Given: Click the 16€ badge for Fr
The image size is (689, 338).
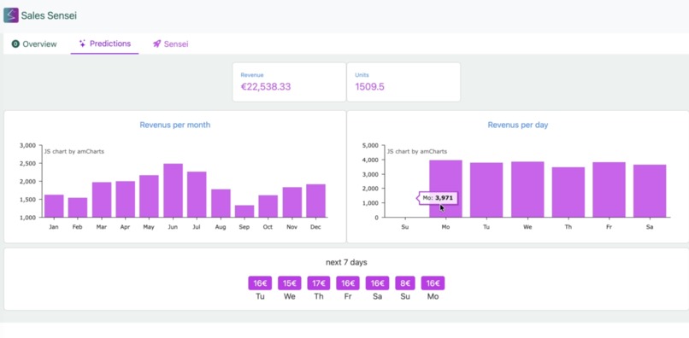Looking at the screenshot, I should point(348,283).
